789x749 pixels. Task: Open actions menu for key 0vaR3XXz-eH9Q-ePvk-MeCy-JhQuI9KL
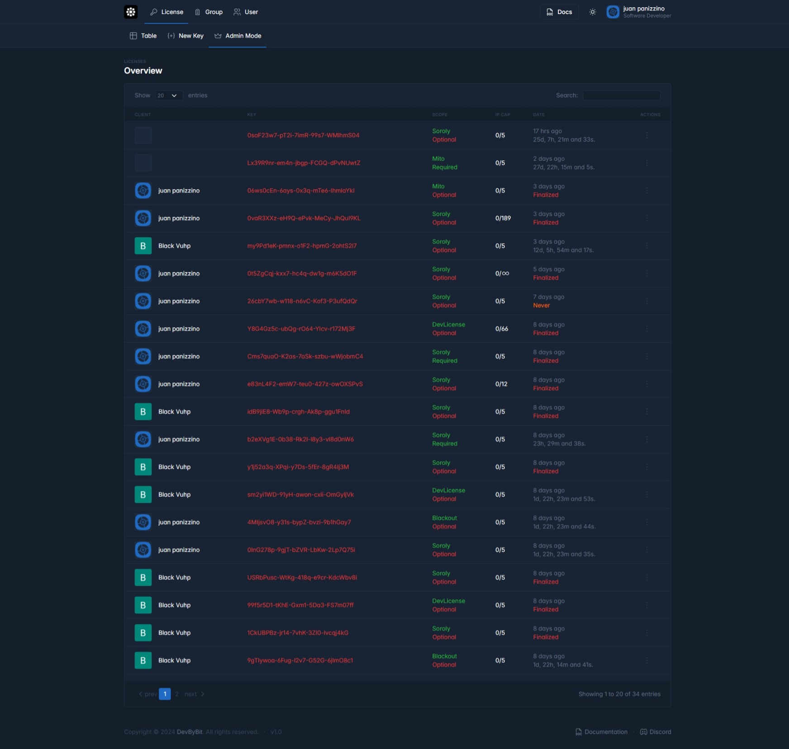pos(646,218)
